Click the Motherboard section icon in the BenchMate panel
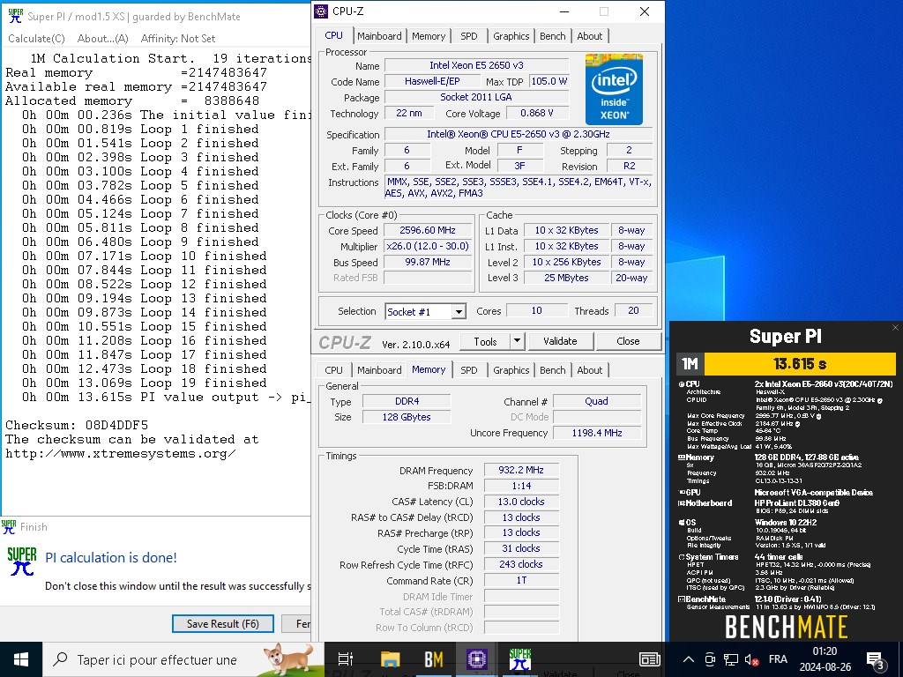 [x=682, y=503]
